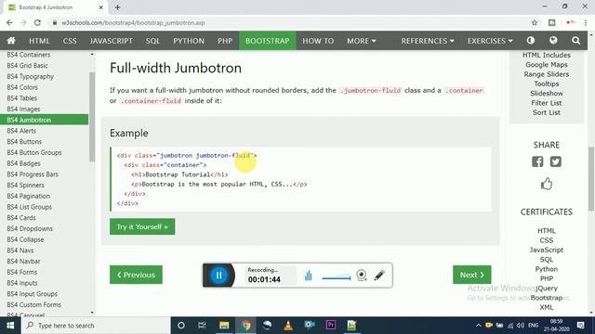Click the page vertical scrollbar

591,178
